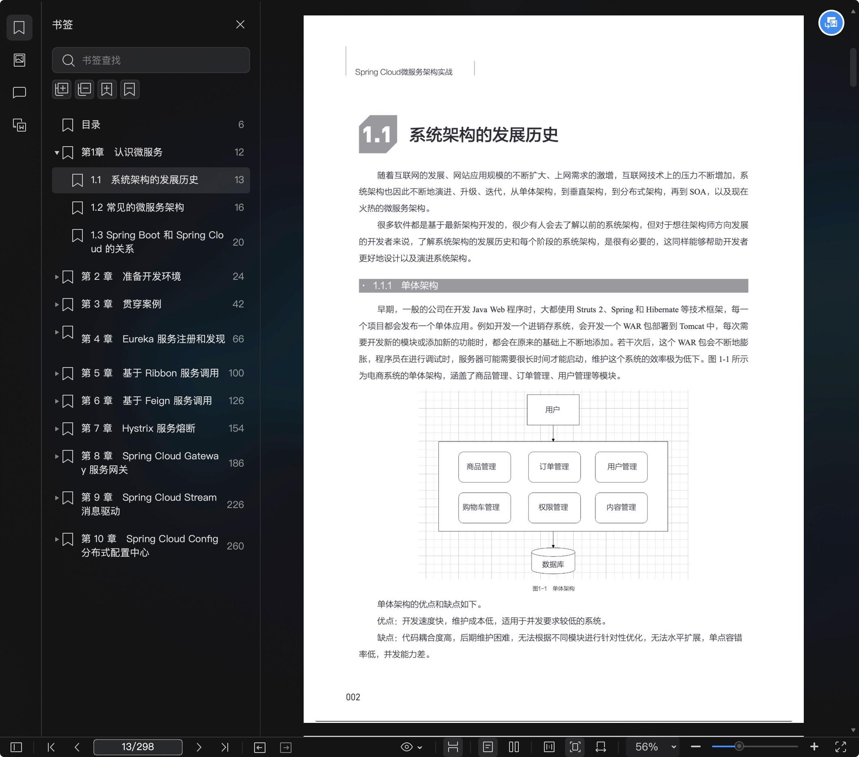
Task: Zoom out with the minus button
Action: tap(695, 747)
